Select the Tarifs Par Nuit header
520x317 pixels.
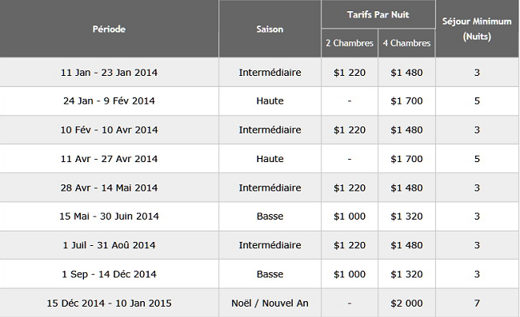[378, 14]
